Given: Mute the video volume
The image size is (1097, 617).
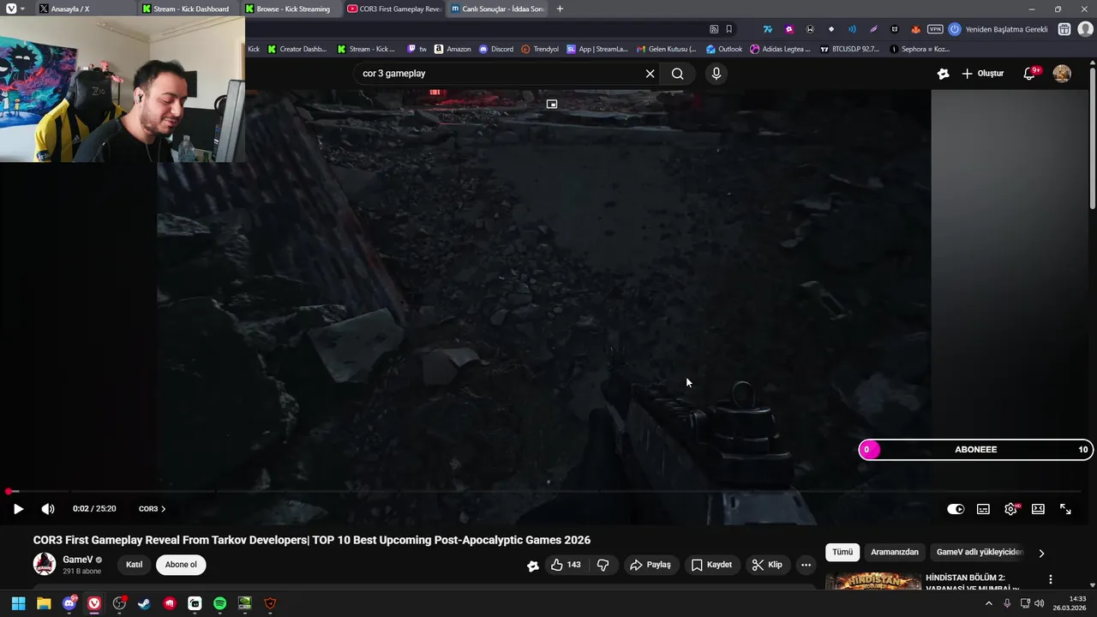Looking at the screenshot, I should pyautogui.click(x=48, y=509).
